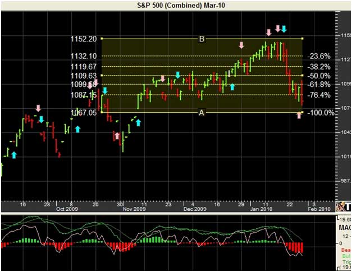This screenshot has width=352, height=272.
Task: Click the software logo icon beside the date axis
Action: (x=343, y=206)
